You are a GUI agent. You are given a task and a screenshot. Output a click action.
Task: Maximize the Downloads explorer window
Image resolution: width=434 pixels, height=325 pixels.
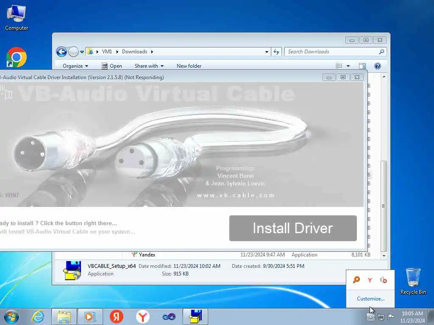(x=366, y=40)
